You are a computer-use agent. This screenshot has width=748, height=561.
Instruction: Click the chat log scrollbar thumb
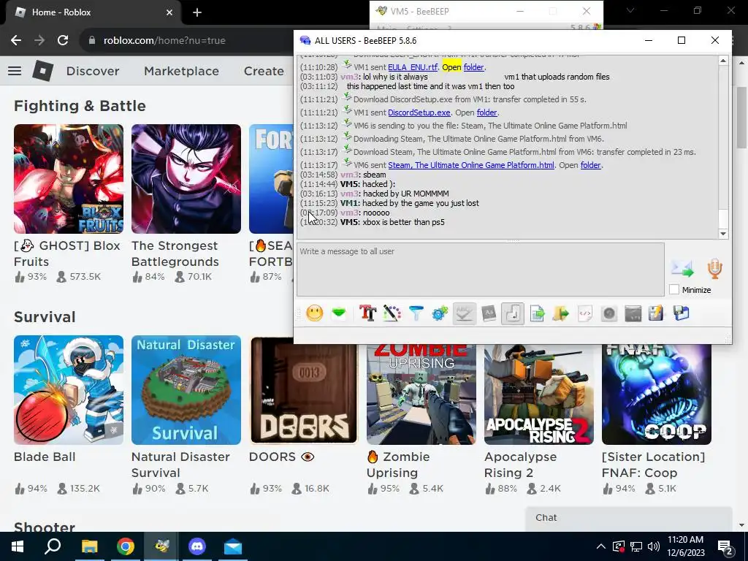pos(723,219)
